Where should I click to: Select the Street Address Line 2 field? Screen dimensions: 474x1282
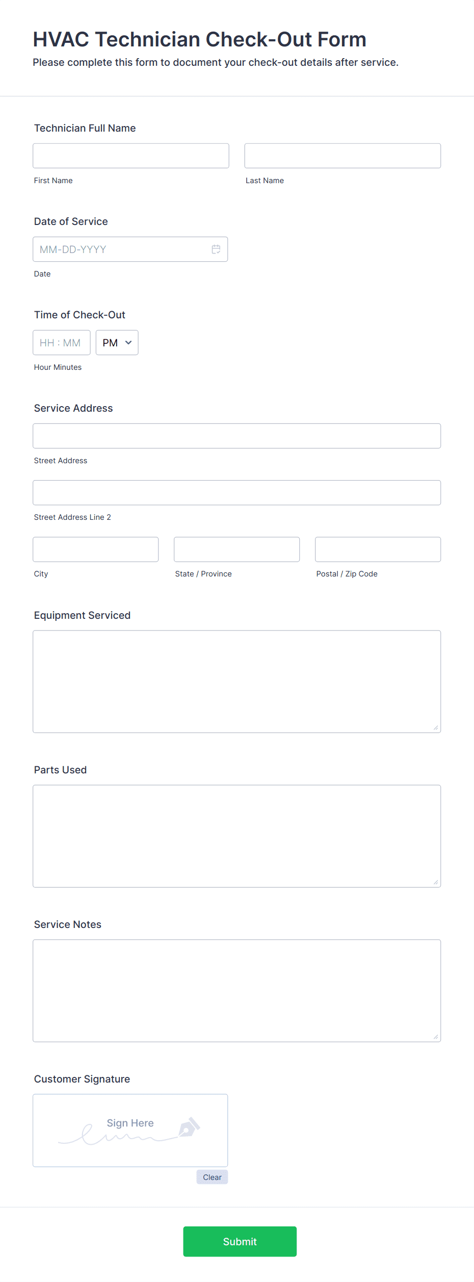236,492
